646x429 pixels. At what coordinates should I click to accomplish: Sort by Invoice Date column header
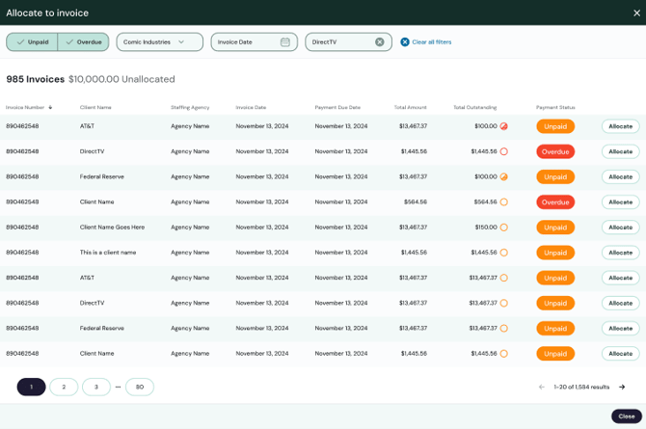pos(251,107)
